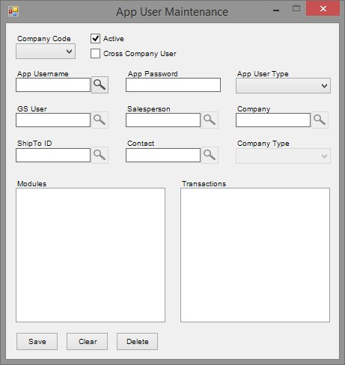This screenshot has width=345, height=365.
Task: Click the Delete button
Action: pos(138,341)
